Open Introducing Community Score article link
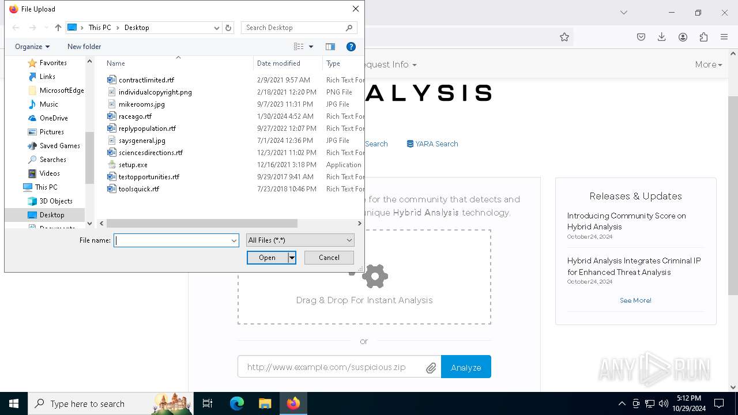 click(x=626, y=221)
